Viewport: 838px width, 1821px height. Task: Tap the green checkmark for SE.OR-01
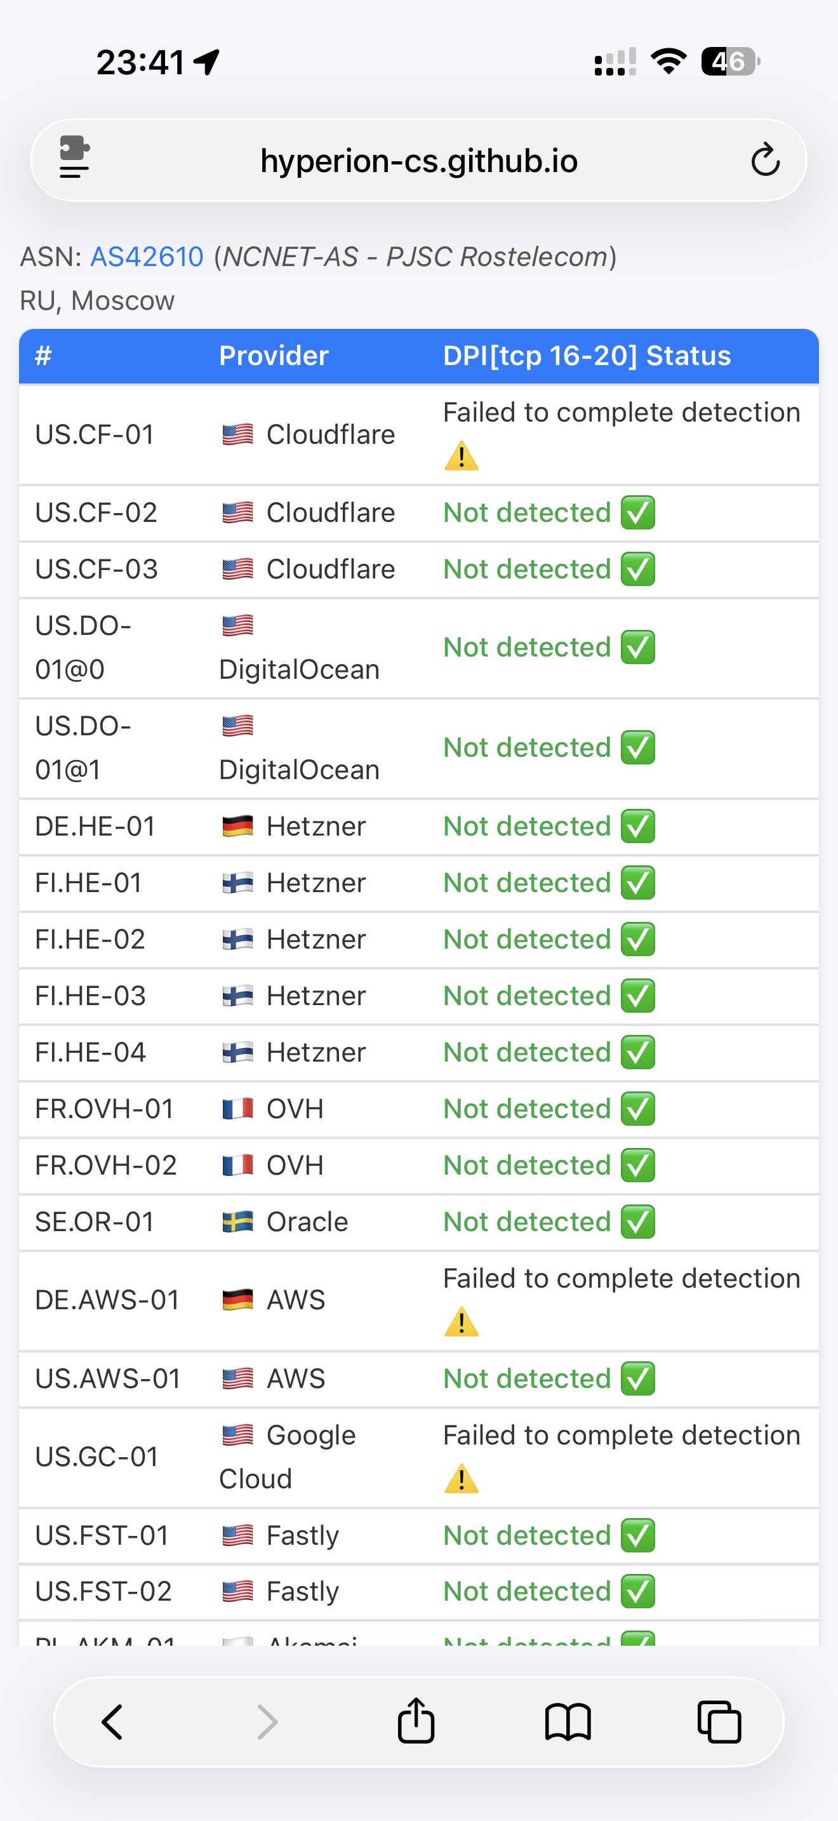coord(637,1222)
